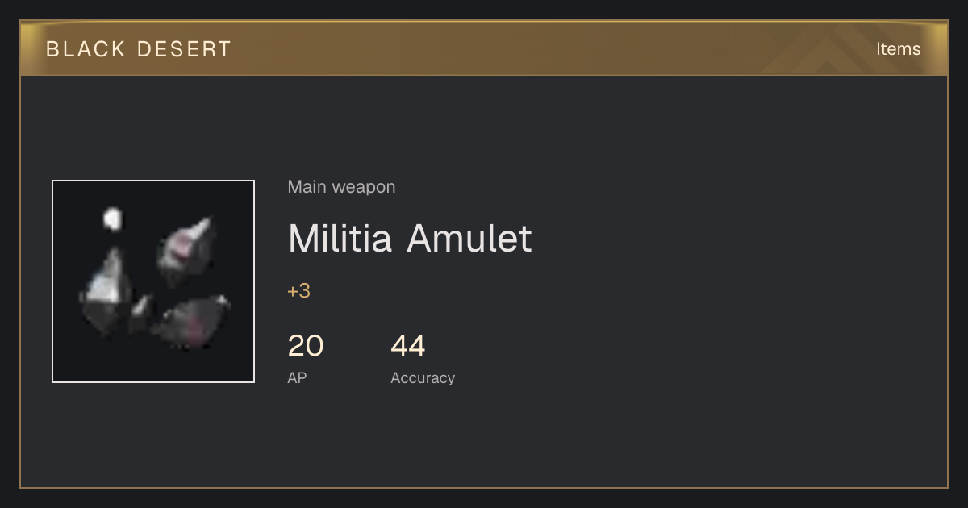
Task: Click the AP stat label
Action: point(297,377)
